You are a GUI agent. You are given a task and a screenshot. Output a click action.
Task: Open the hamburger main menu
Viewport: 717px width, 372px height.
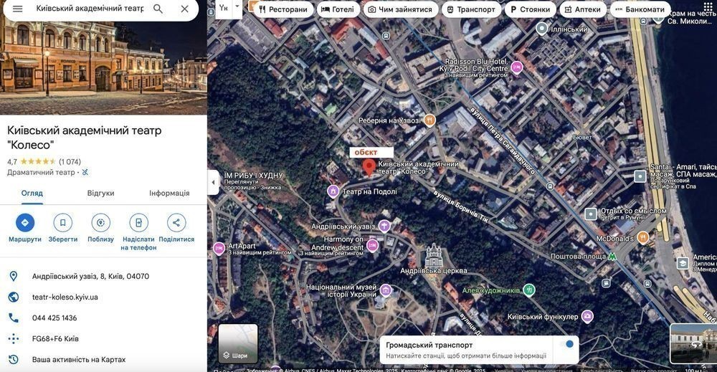click(x=17, y=9)
